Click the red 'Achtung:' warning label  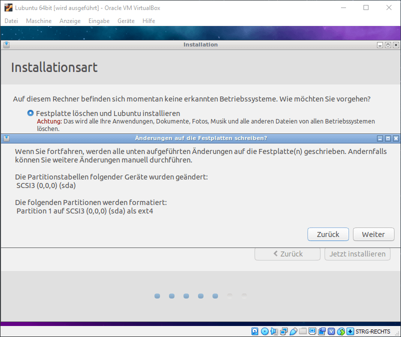click(x=49, y=121)
